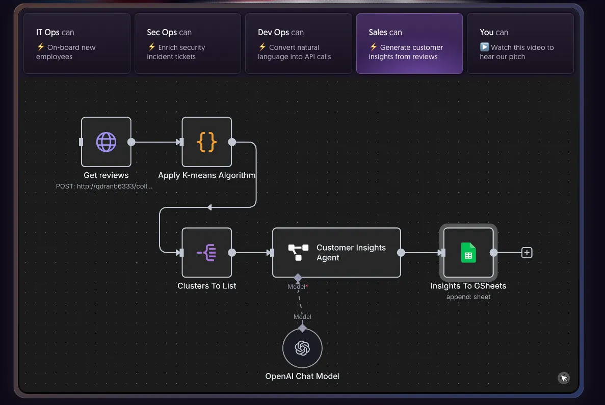605x405 pixels.
Task: Open the Customer Insights Agent node
Action: 336,253
